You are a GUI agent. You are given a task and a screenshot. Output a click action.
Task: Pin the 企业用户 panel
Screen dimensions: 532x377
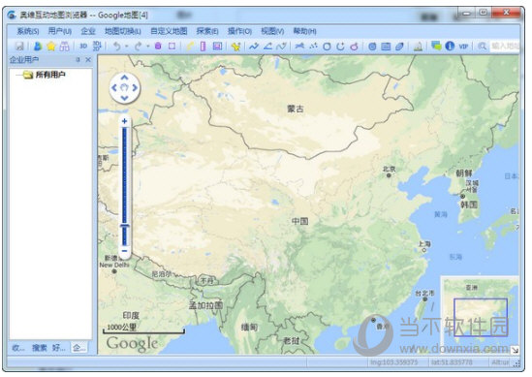click(x=78, y=60)
